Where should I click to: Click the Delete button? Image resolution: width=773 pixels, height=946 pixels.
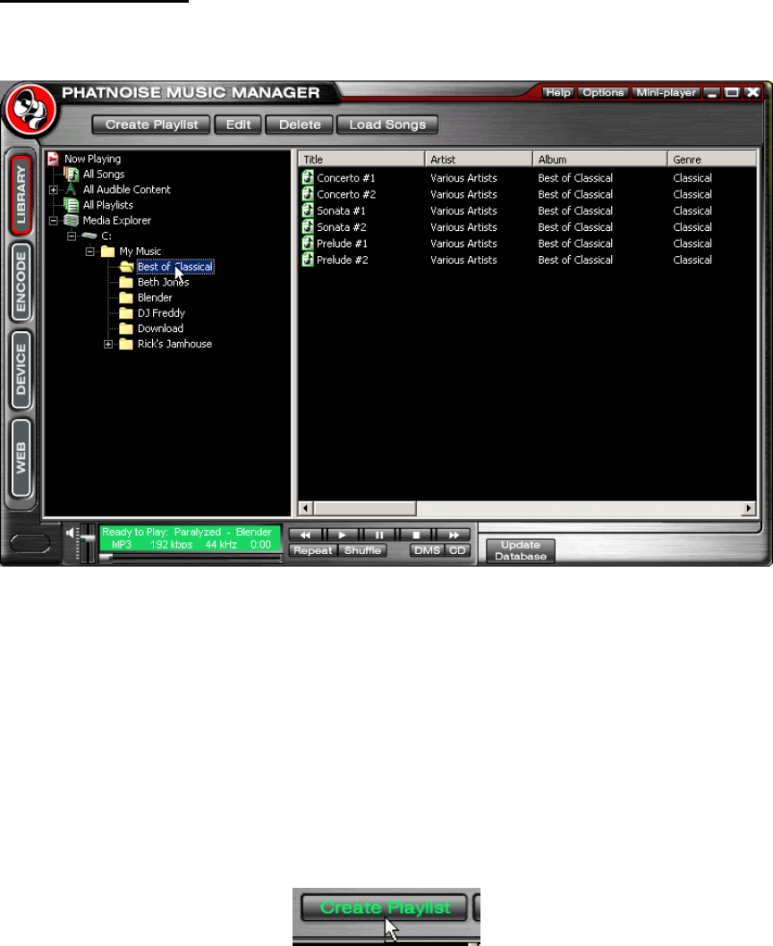(300, 124)
